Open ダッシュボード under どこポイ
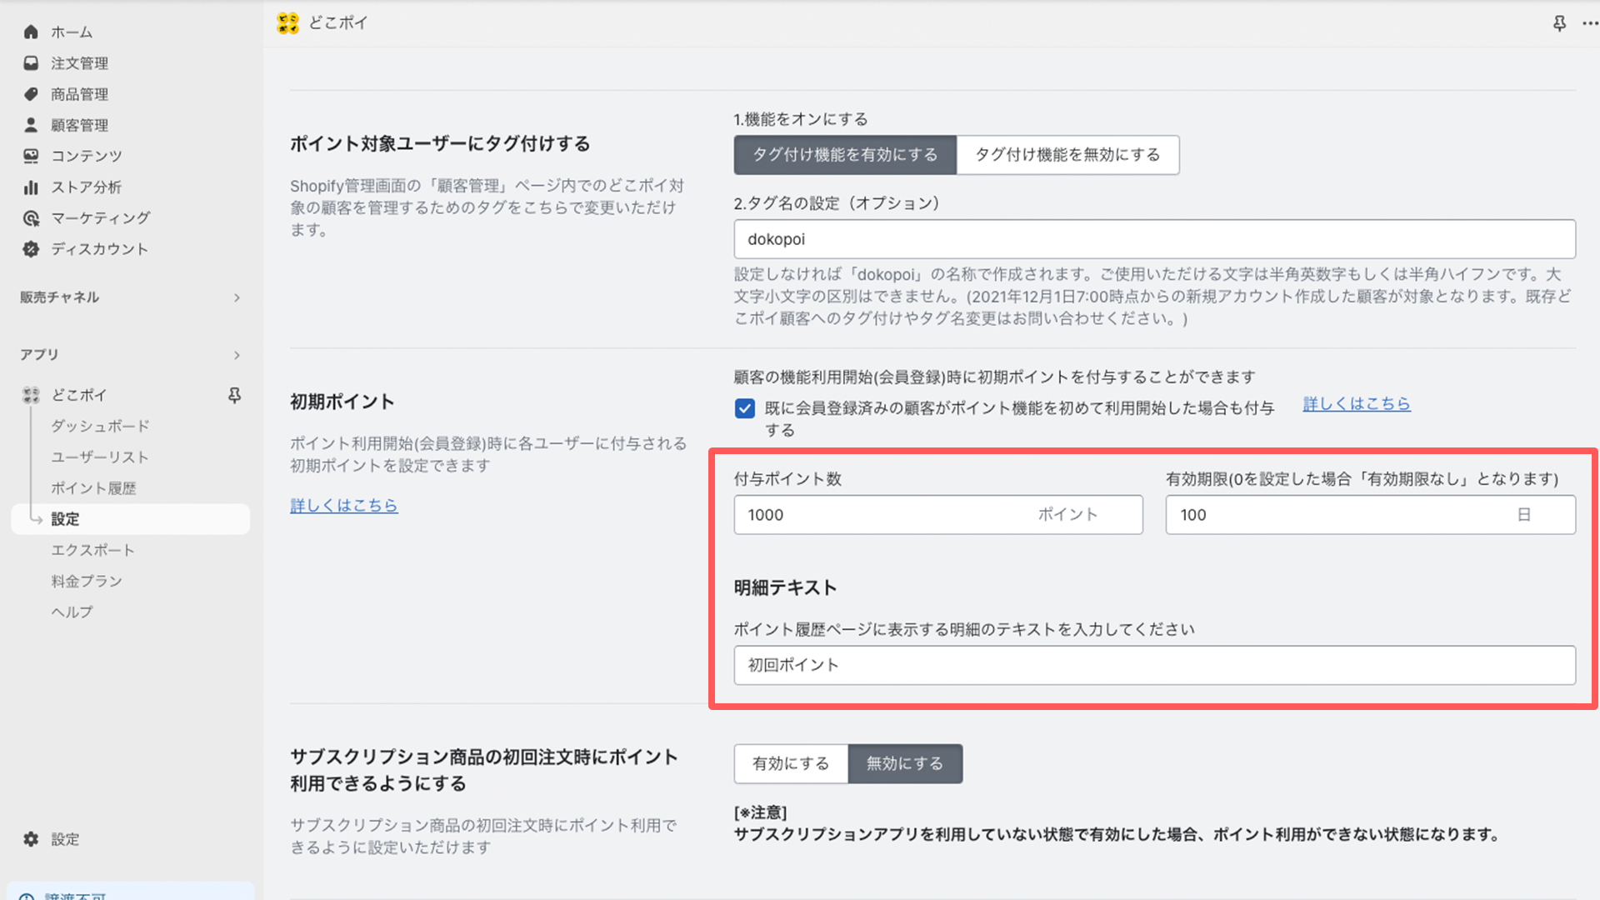 point(100,426)
